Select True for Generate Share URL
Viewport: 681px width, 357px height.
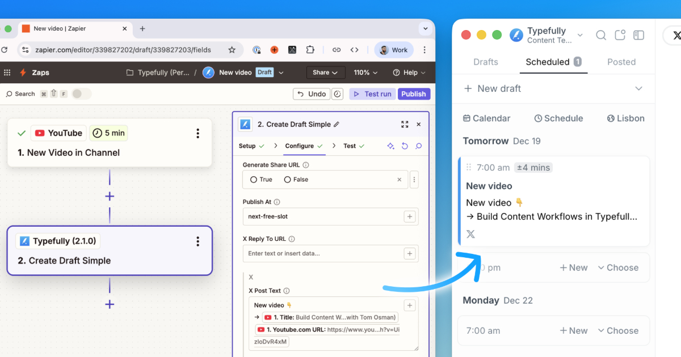click(x=254, y=180)
